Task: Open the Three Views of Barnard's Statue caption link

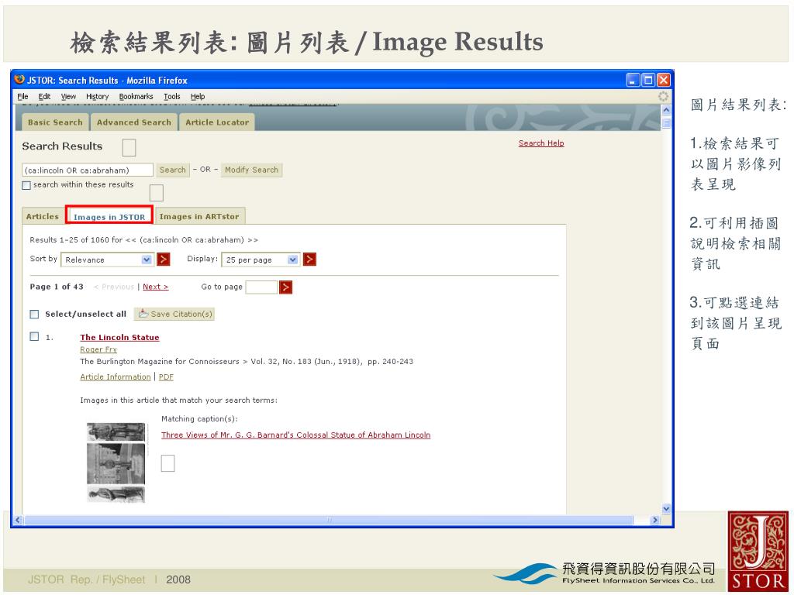Action: tap(295, 435)
